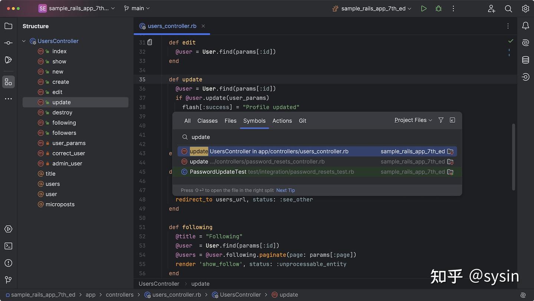The height and width of the screenshot is (301, 534).
Task: Switch to the Classes search tab
Action: click(x=207, y=121)
